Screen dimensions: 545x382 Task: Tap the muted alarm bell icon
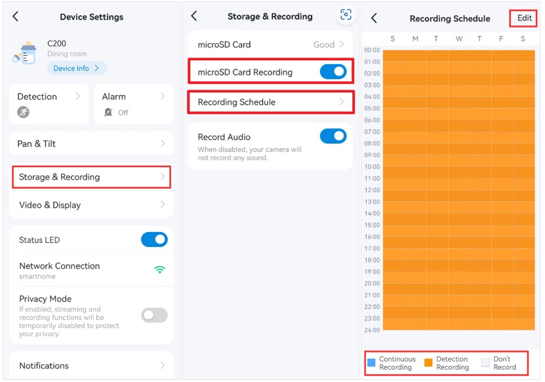(x=108, y=113)
